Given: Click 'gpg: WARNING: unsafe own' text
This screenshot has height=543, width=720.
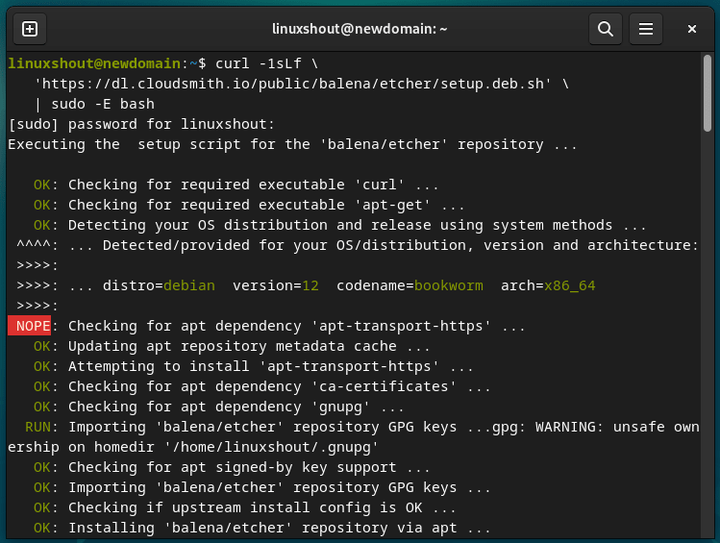Looking at the screenshot, I should [596, 427].
